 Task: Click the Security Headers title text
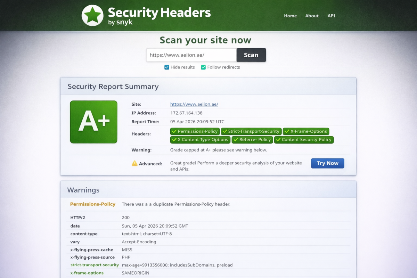(159, 13)
